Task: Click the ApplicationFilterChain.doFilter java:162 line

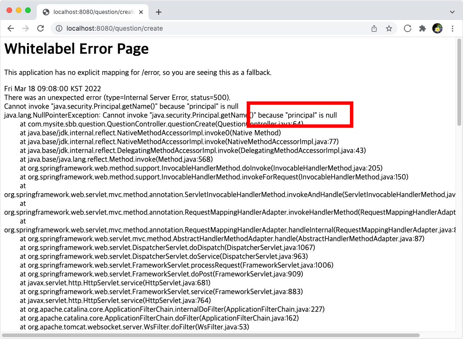Action: (160, 319)
